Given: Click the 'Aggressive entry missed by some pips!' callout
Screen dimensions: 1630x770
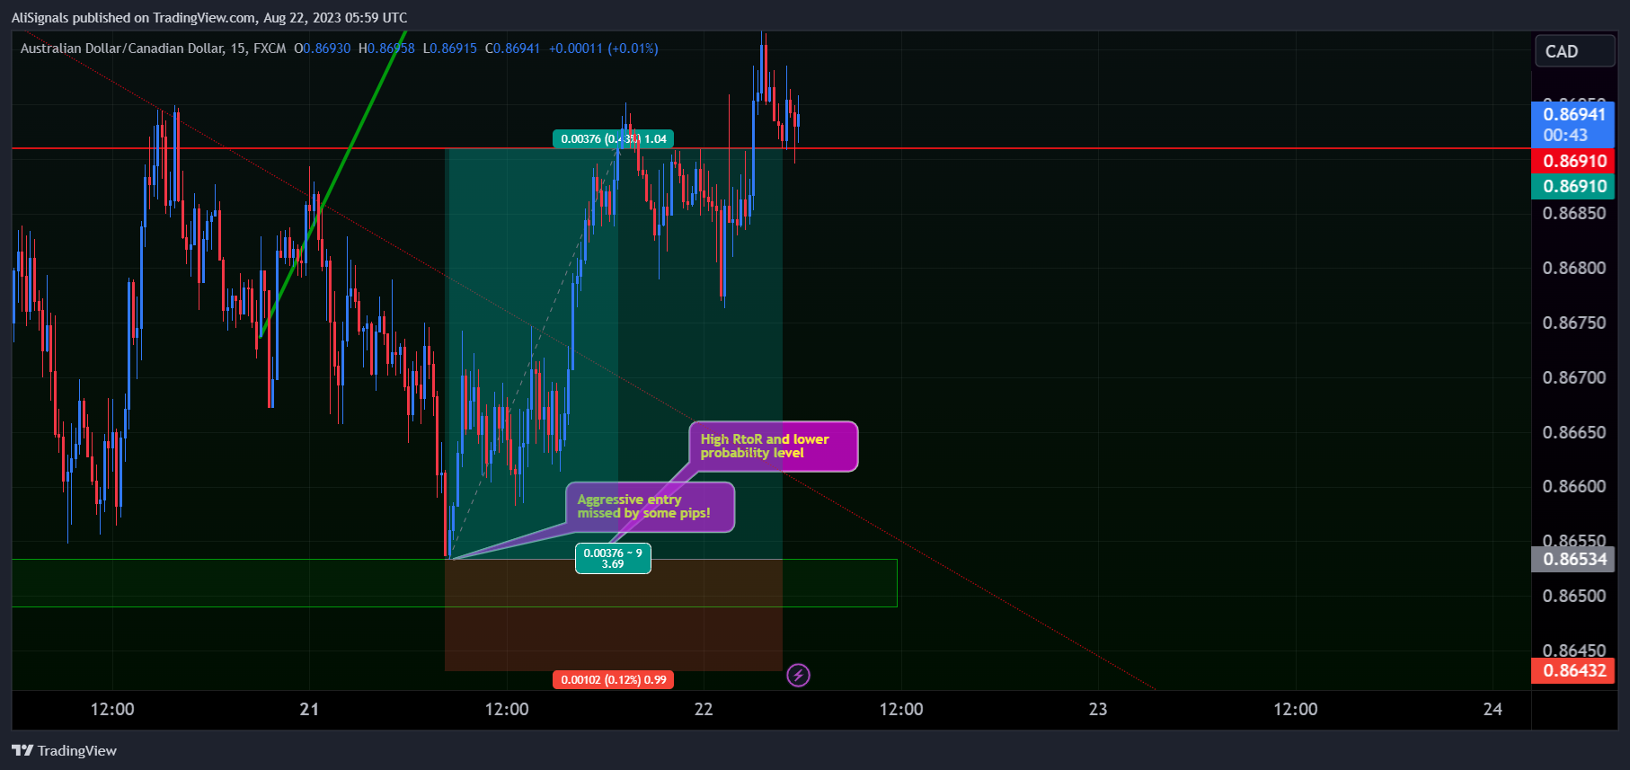Looking at the screenshot, I should (x=651, y=507).
